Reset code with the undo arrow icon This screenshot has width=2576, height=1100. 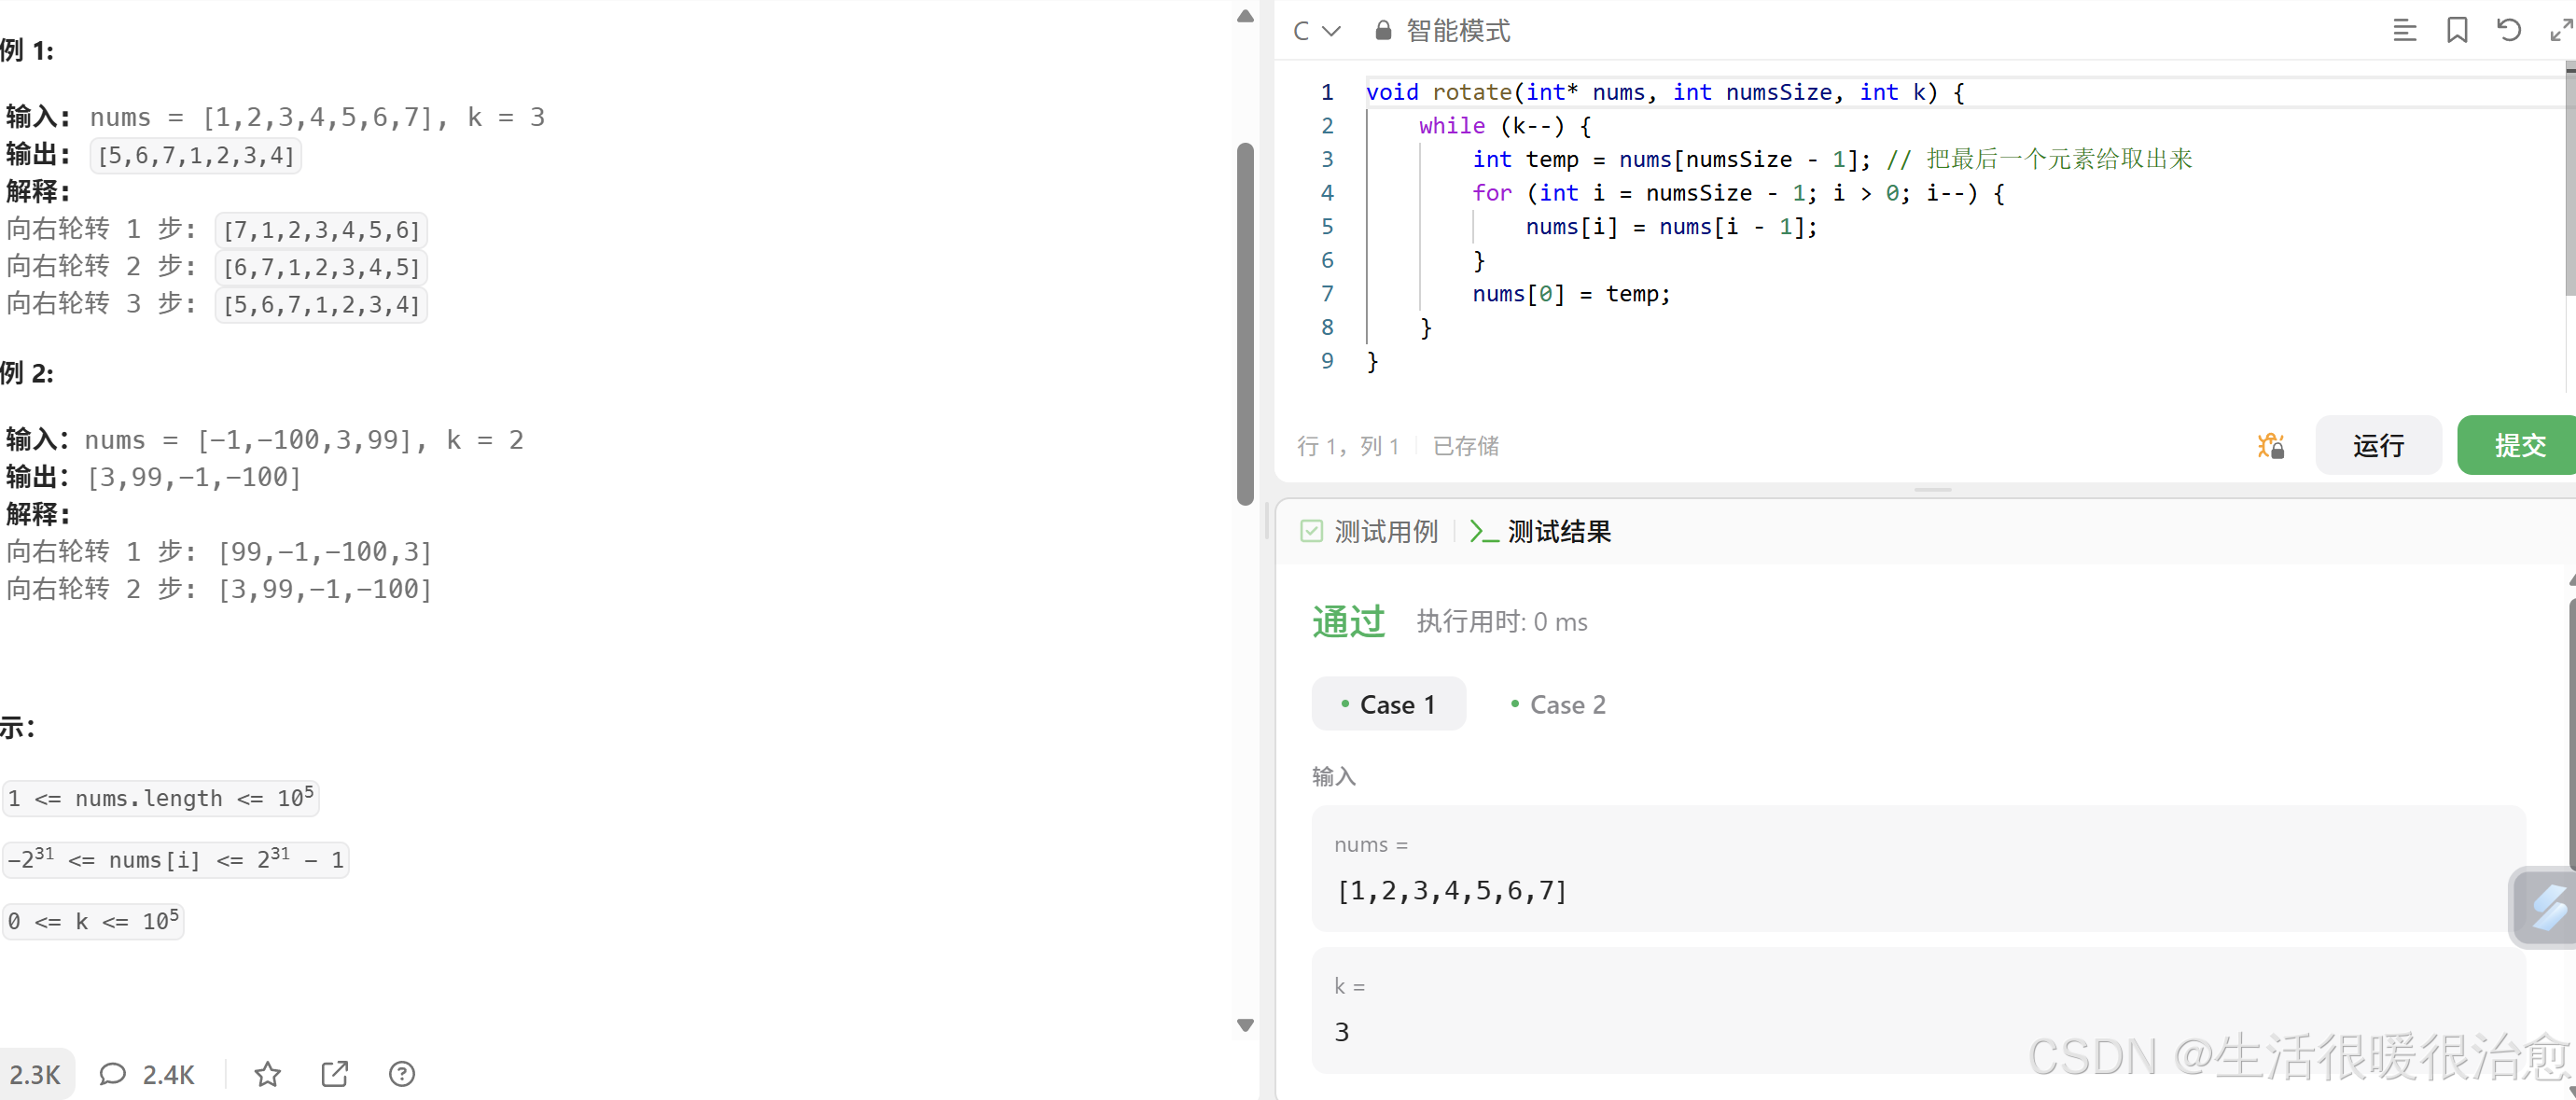point(2508,31)
